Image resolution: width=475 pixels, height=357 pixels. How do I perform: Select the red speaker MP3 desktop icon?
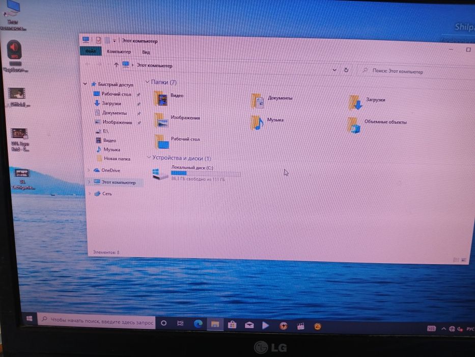pos(15,56)
